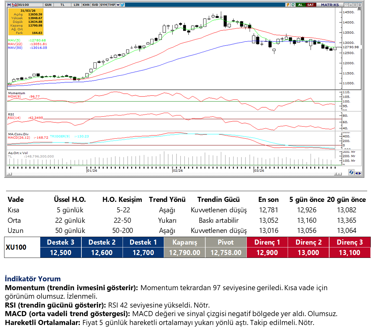Open the dropdown arrow next to TMP

118,5
